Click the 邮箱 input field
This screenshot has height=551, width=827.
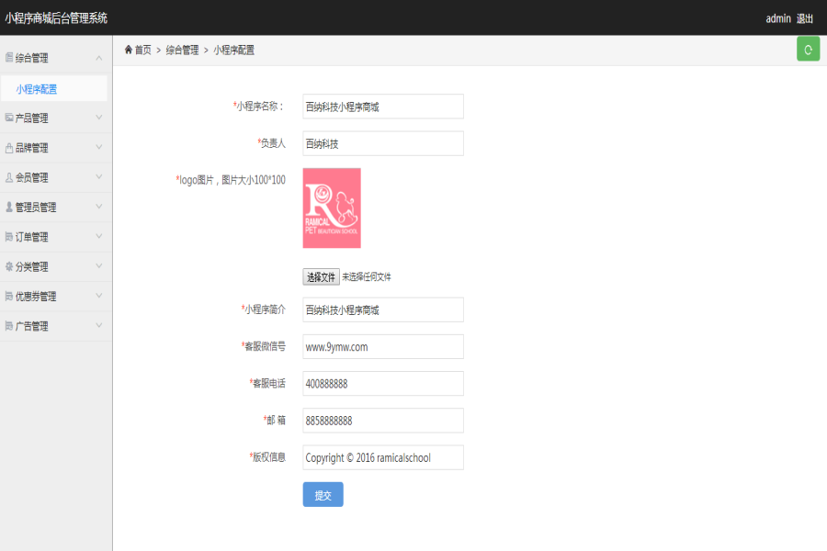pyautogui.click(x=383, y=421)
